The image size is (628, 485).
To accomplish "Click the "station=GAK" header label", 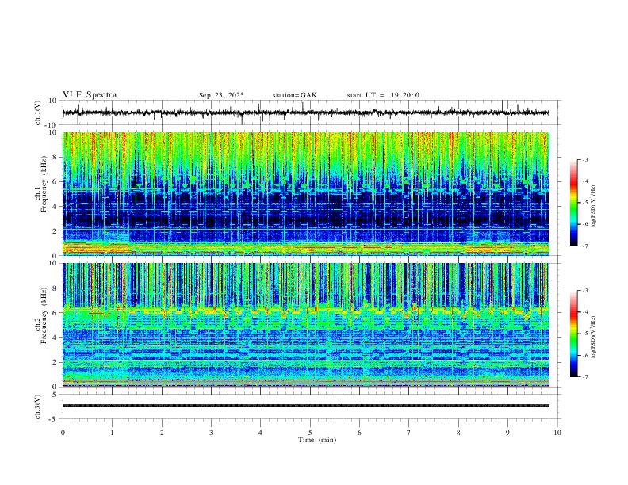I will click(x=294, y=95).
